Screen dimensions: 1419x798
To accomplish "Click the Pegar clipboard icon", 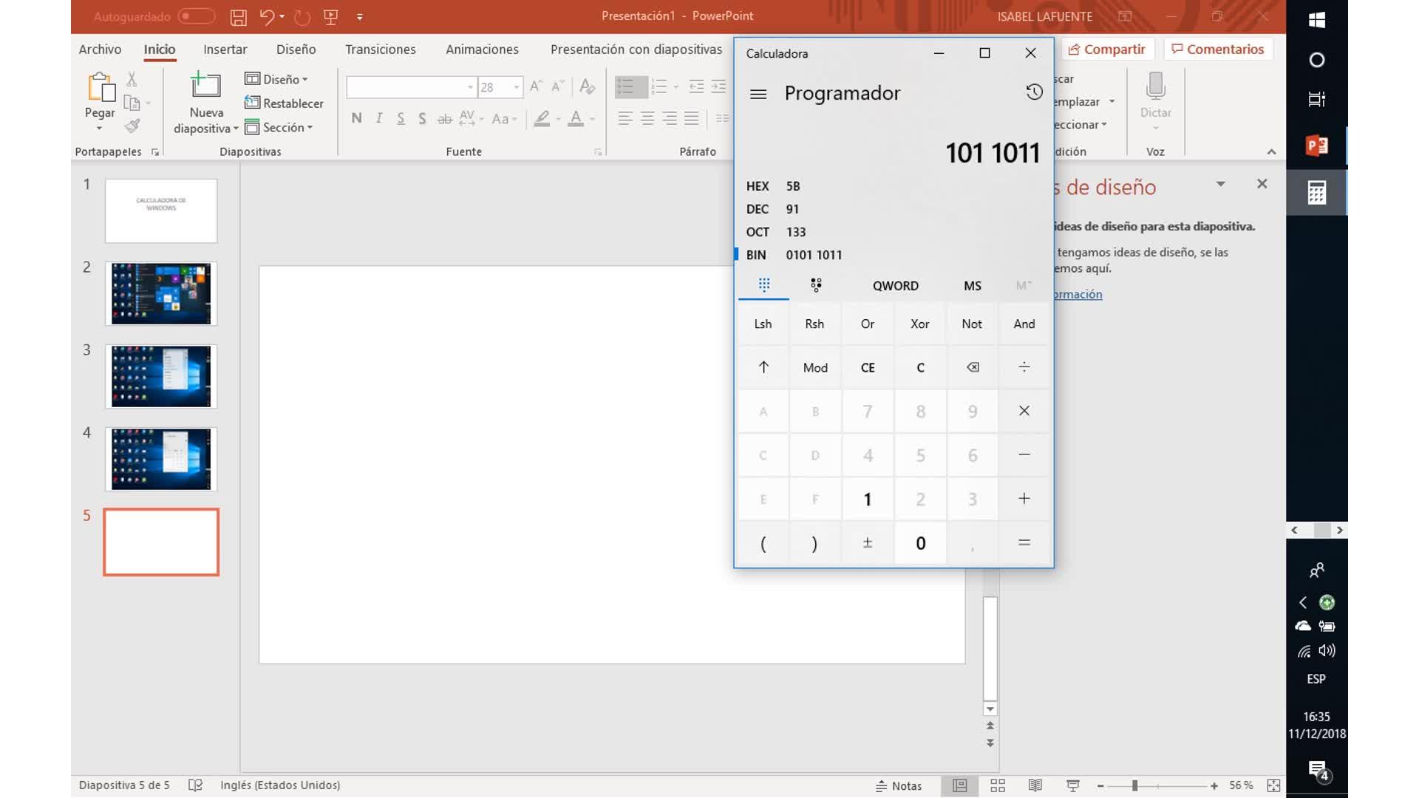I will pyautogui.click(x=101, y=87).
